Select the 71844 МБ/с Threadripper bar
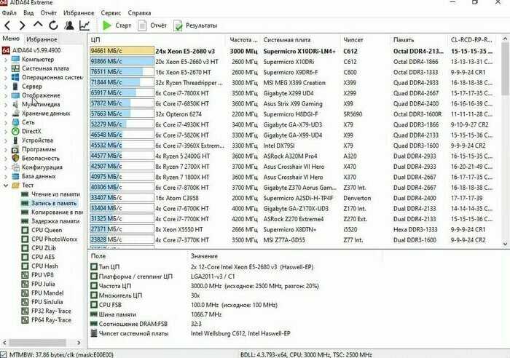The image size is (510, 358). coord(122,82)
